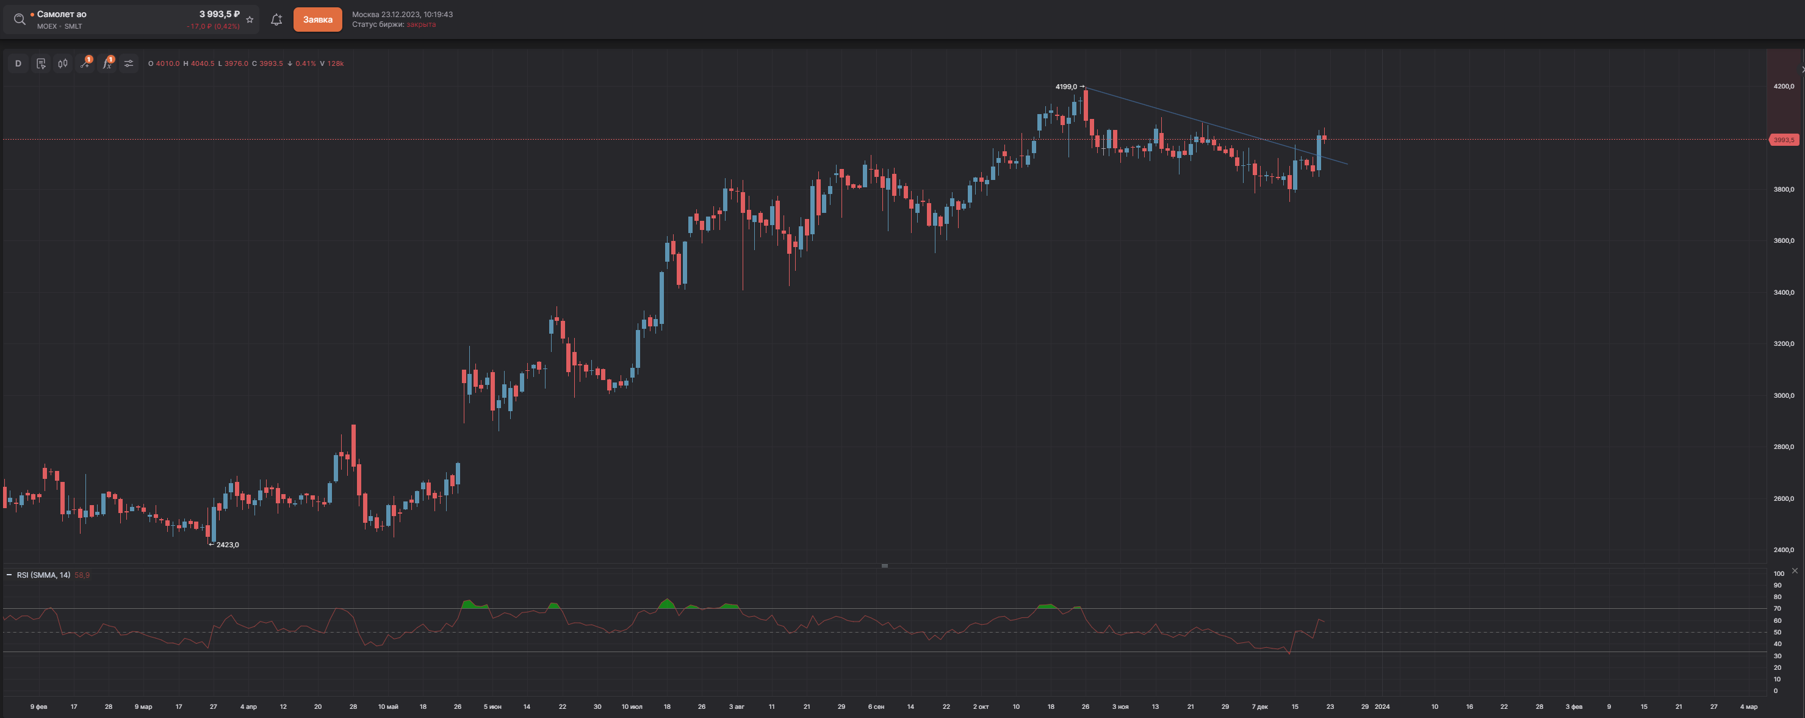The height and width of the screenshot is (718, 1805).
Task: Click the 4199,0 high price marker
Action: (1066, 87)
